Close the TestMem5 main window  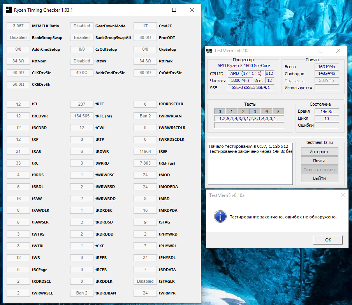point(338,51)
